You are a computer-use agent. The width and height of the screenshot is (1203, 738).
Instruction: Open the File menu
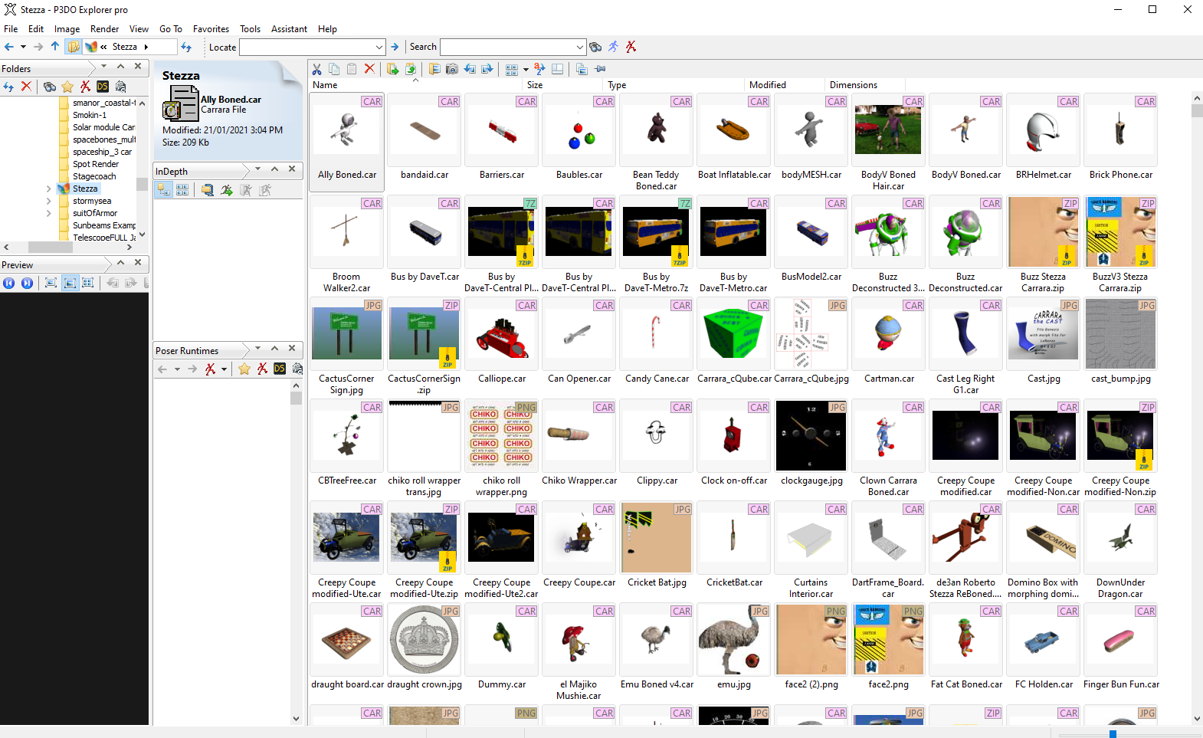(x=11, y=29)
